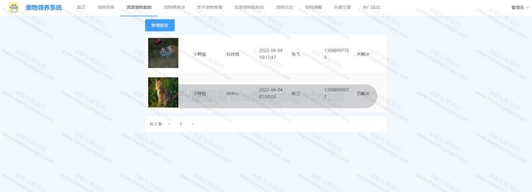Click the 未解决 status cell
This screenshot has height=192, width=532.
[x=363, y=54]
